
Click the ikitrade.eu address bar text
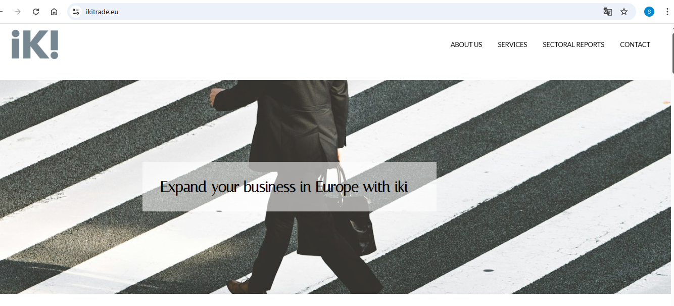[x=102, y=12]
